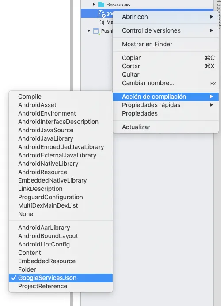Expand the Resources folder tree arrow

[x=94, y=4]
